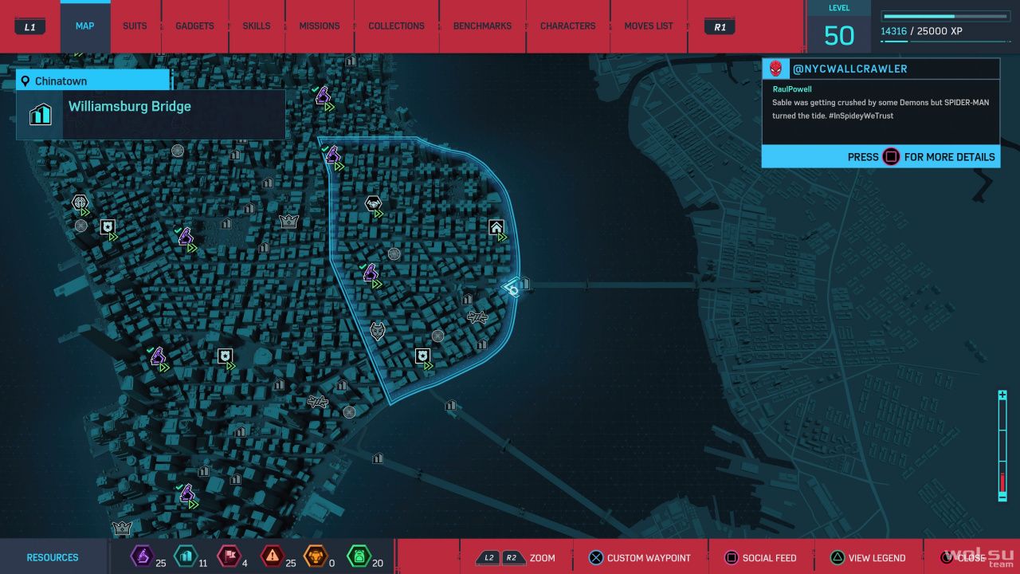Screen dimensions: 1020x574
Task: Click the Chinatown location pin icon
Action: pyautogui.click(x=26, y=81)
